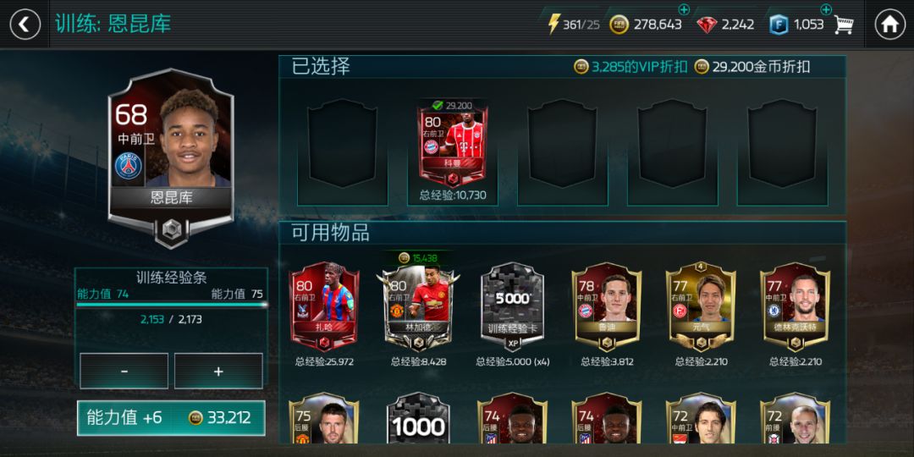Open the shopping cart store

point(844,25)
